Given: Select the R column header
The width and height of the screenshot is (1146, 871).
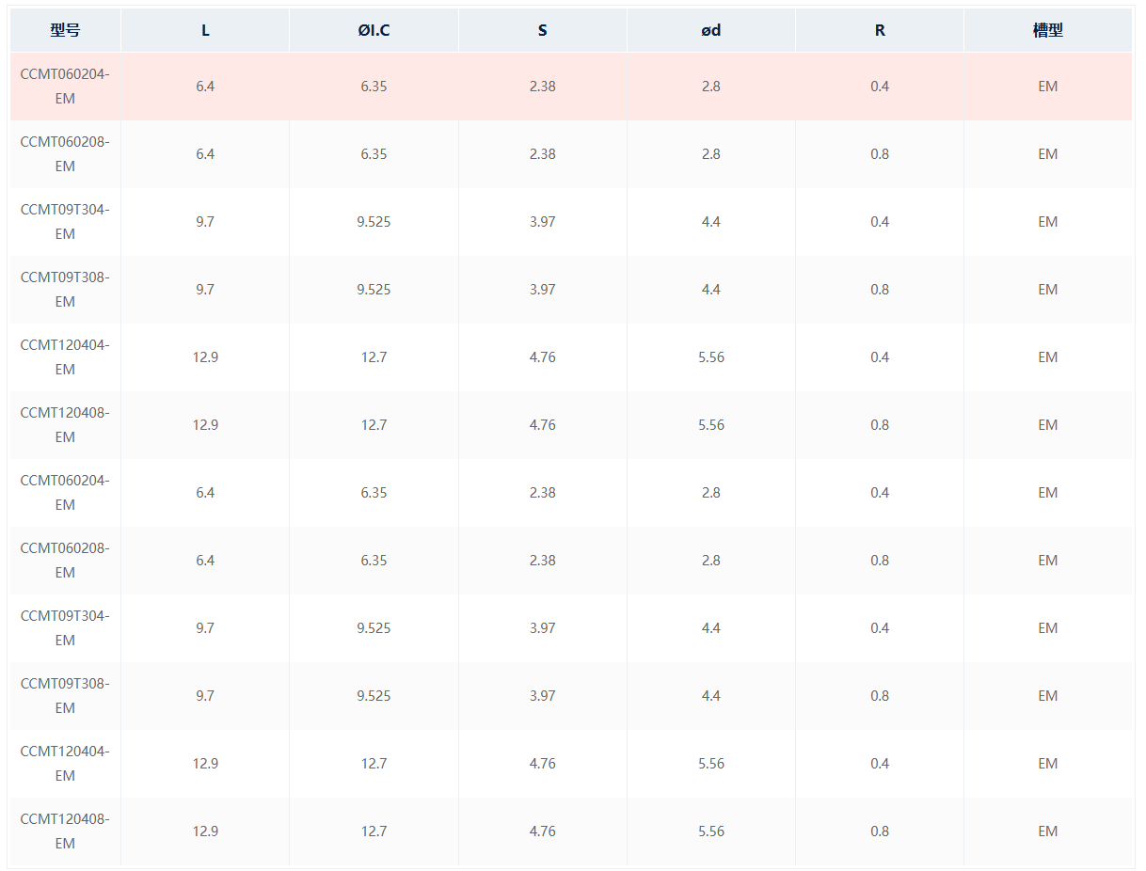Looking at the screenshot, I should pos(880,30).
